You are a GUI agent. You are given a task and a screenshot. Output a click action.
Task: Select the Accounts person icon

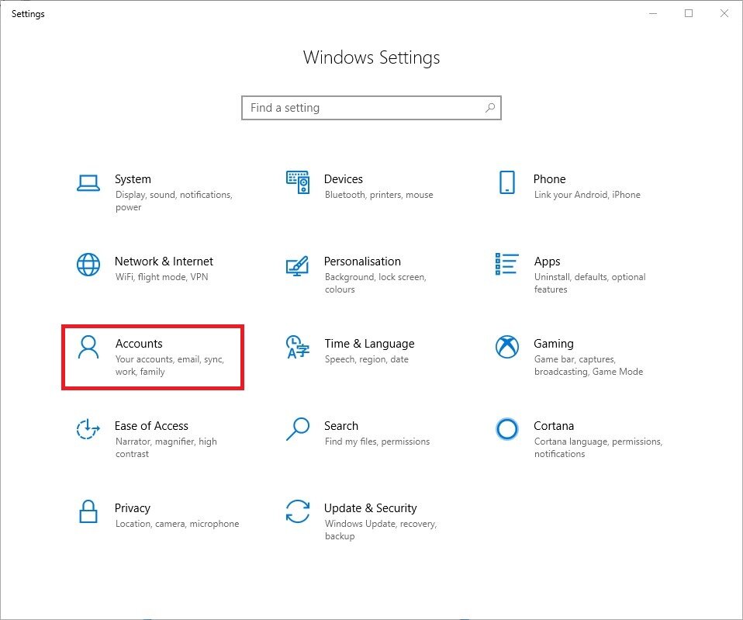88,347
